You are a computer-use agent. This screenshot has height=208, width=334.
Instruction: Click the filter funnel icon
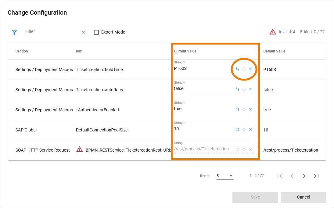tap(14, 32)
